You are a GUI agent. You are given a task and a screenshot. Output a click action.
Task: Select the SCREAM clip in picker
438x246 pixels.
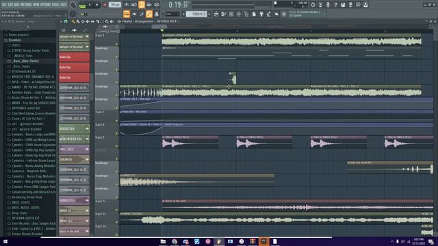pos(74,159)
